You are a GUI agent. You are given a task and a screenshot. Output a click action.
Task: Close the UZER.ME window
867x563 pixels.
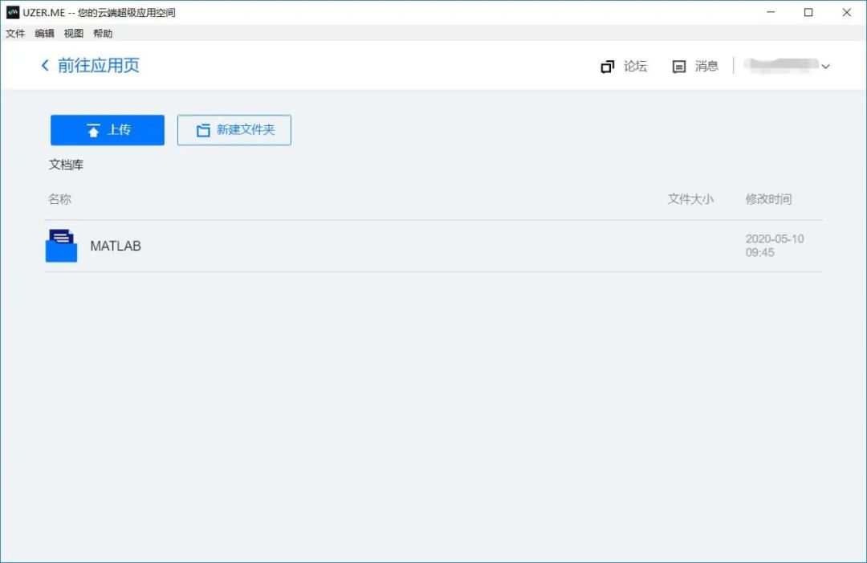pos(847,12)
